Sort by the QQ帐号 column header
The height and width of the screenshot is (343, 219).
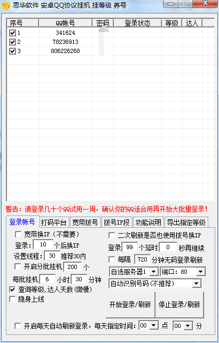(65, 23)
